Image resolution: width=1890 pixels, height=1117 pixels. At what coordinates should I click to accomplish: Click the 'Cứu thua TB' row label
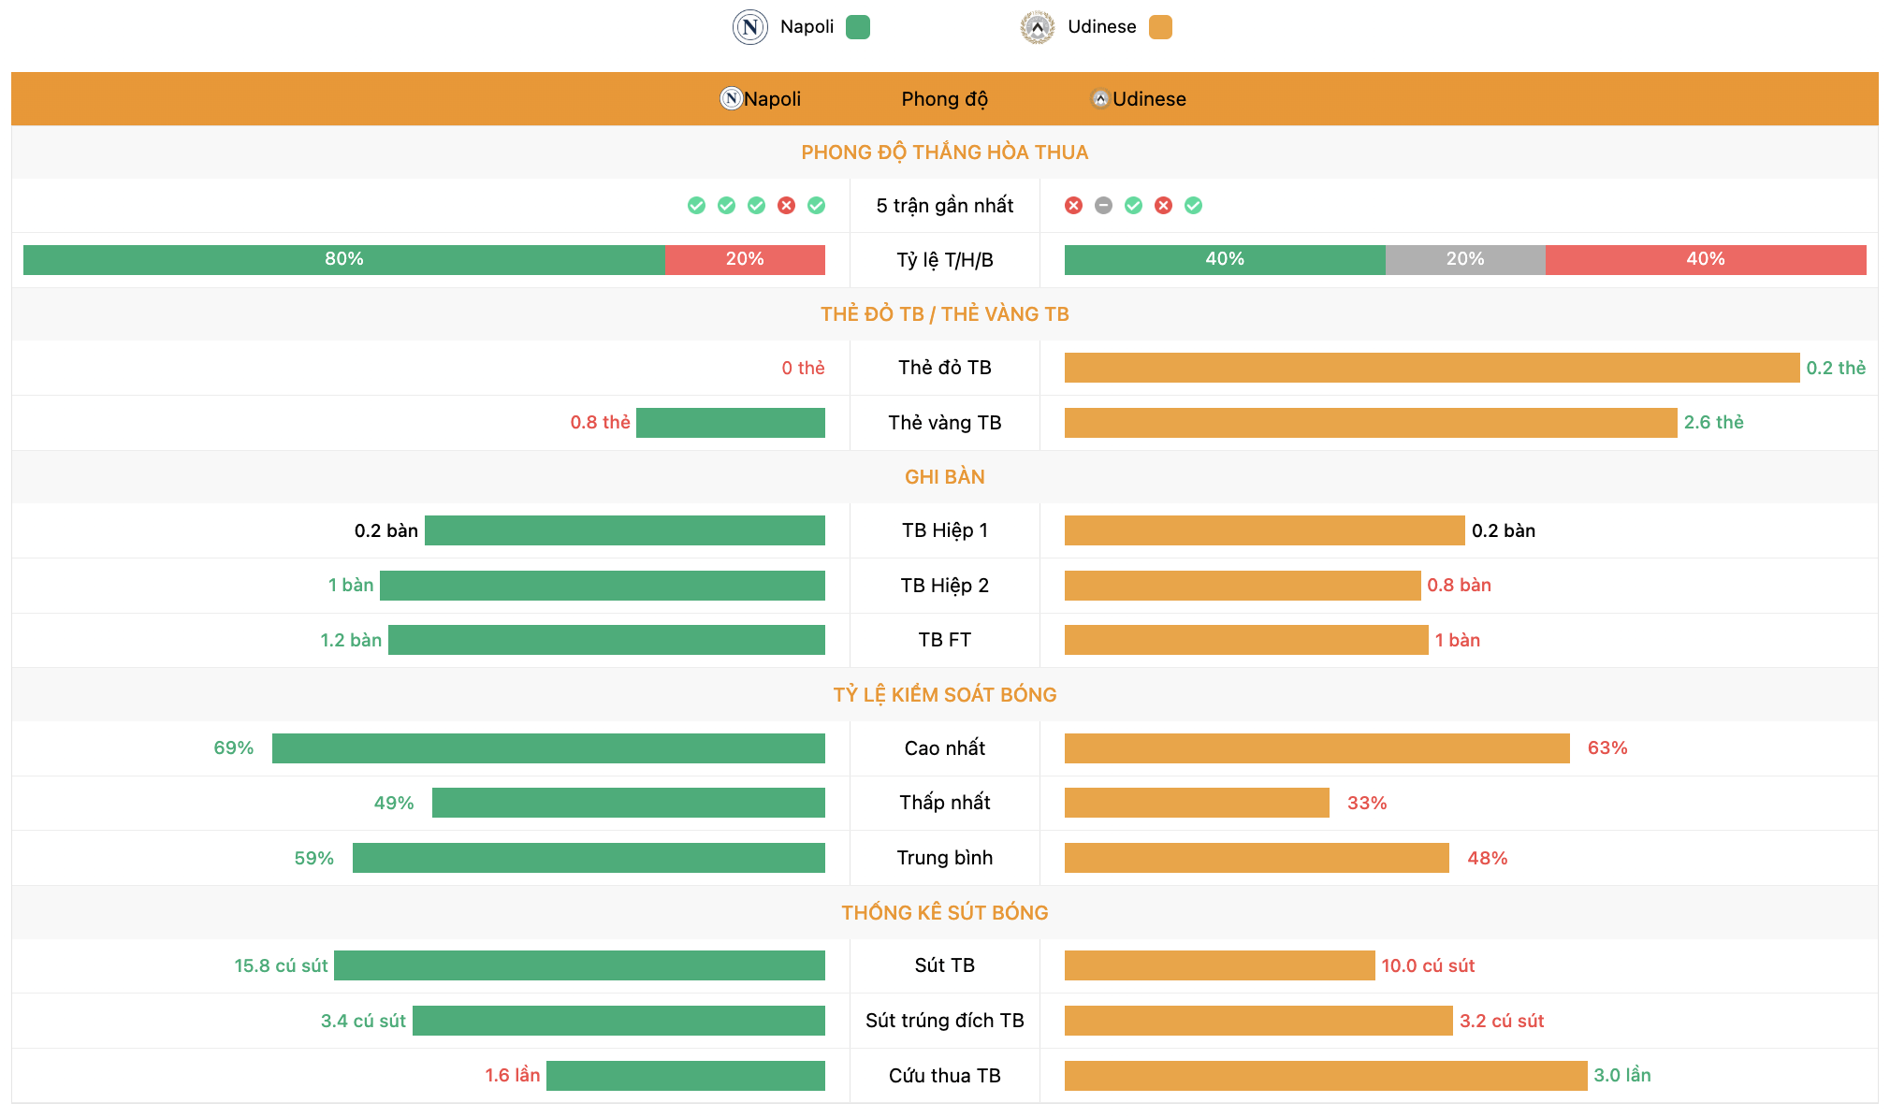pos(944,1076)
